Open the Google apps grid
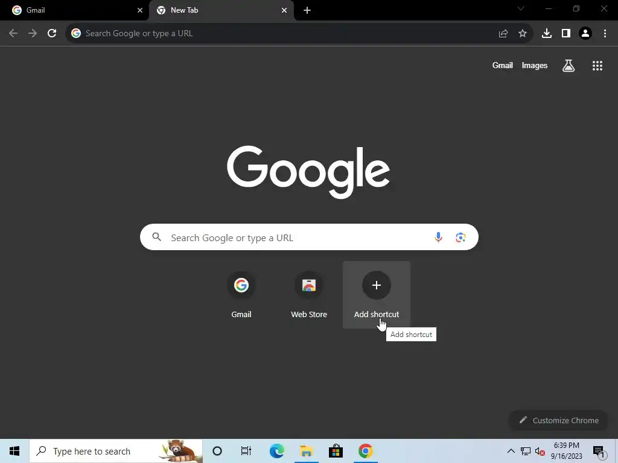The height and width of the screenshot is (463, 618). (x=597, y=65)
